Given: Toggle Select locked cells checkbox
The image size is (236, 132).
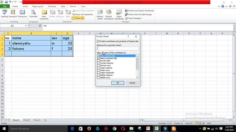Looking at the screenshot, I should (98, 56).
